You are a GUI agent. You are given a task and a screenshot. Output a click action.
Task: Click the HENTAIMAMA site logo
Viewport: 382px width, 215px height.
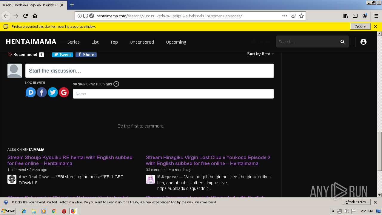click(x=31, y=42)
